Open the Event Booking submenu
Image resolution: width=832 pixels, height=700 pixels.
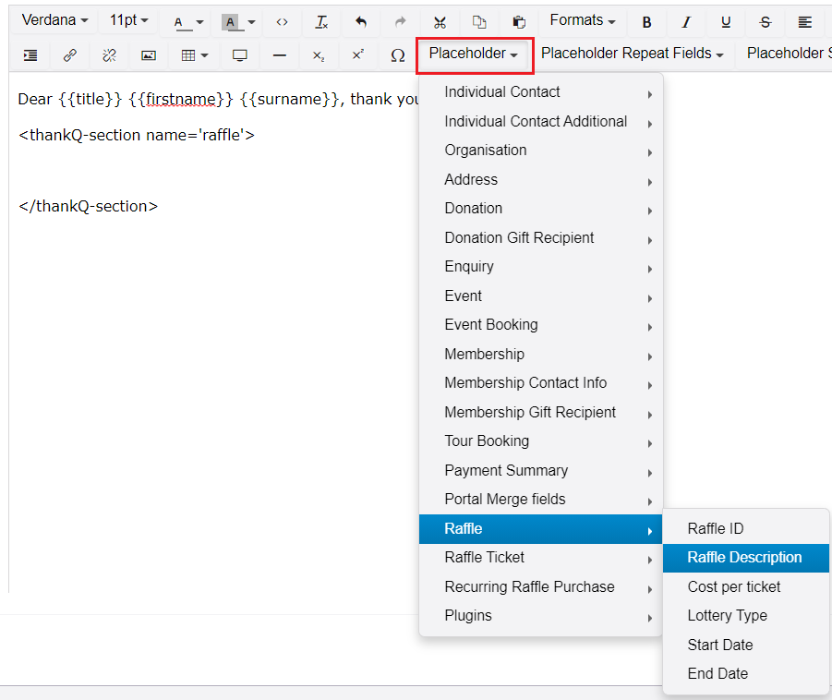click(541, 325)
